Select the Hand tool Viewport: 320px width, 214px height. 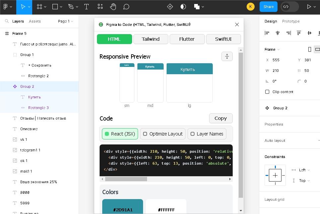click(x=113, y=7)
